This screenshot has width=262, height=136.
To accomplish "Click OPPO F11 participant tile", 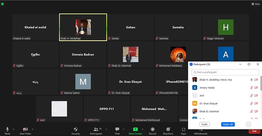I will coord(107,109).
